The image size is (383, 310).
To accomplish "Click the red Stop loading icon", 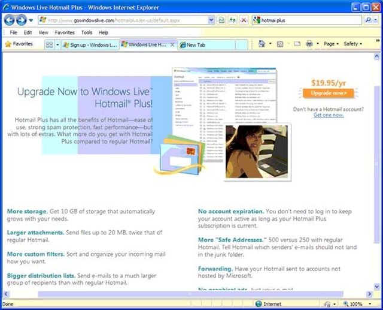I will click(x=244, y=20).
